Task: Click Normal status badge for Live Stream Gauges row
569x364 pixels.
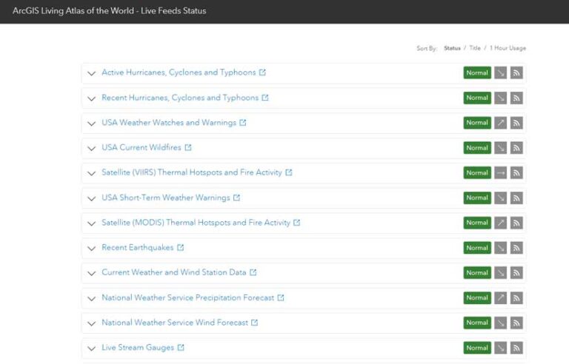Action: click(x=477, y=348)
